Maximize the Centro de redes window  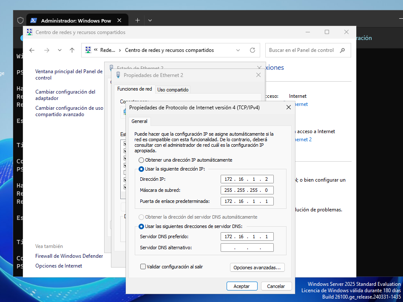tap(327, 32)
